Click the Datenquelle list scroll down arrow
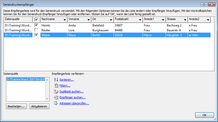Viewport: 218px width, 122px height. (x=47, y=99)
